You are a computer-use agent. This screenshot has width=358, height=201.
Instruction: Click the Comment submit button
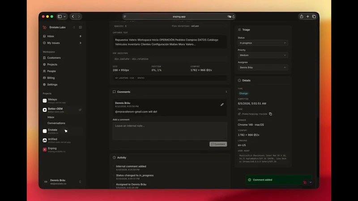pos(218,144)
